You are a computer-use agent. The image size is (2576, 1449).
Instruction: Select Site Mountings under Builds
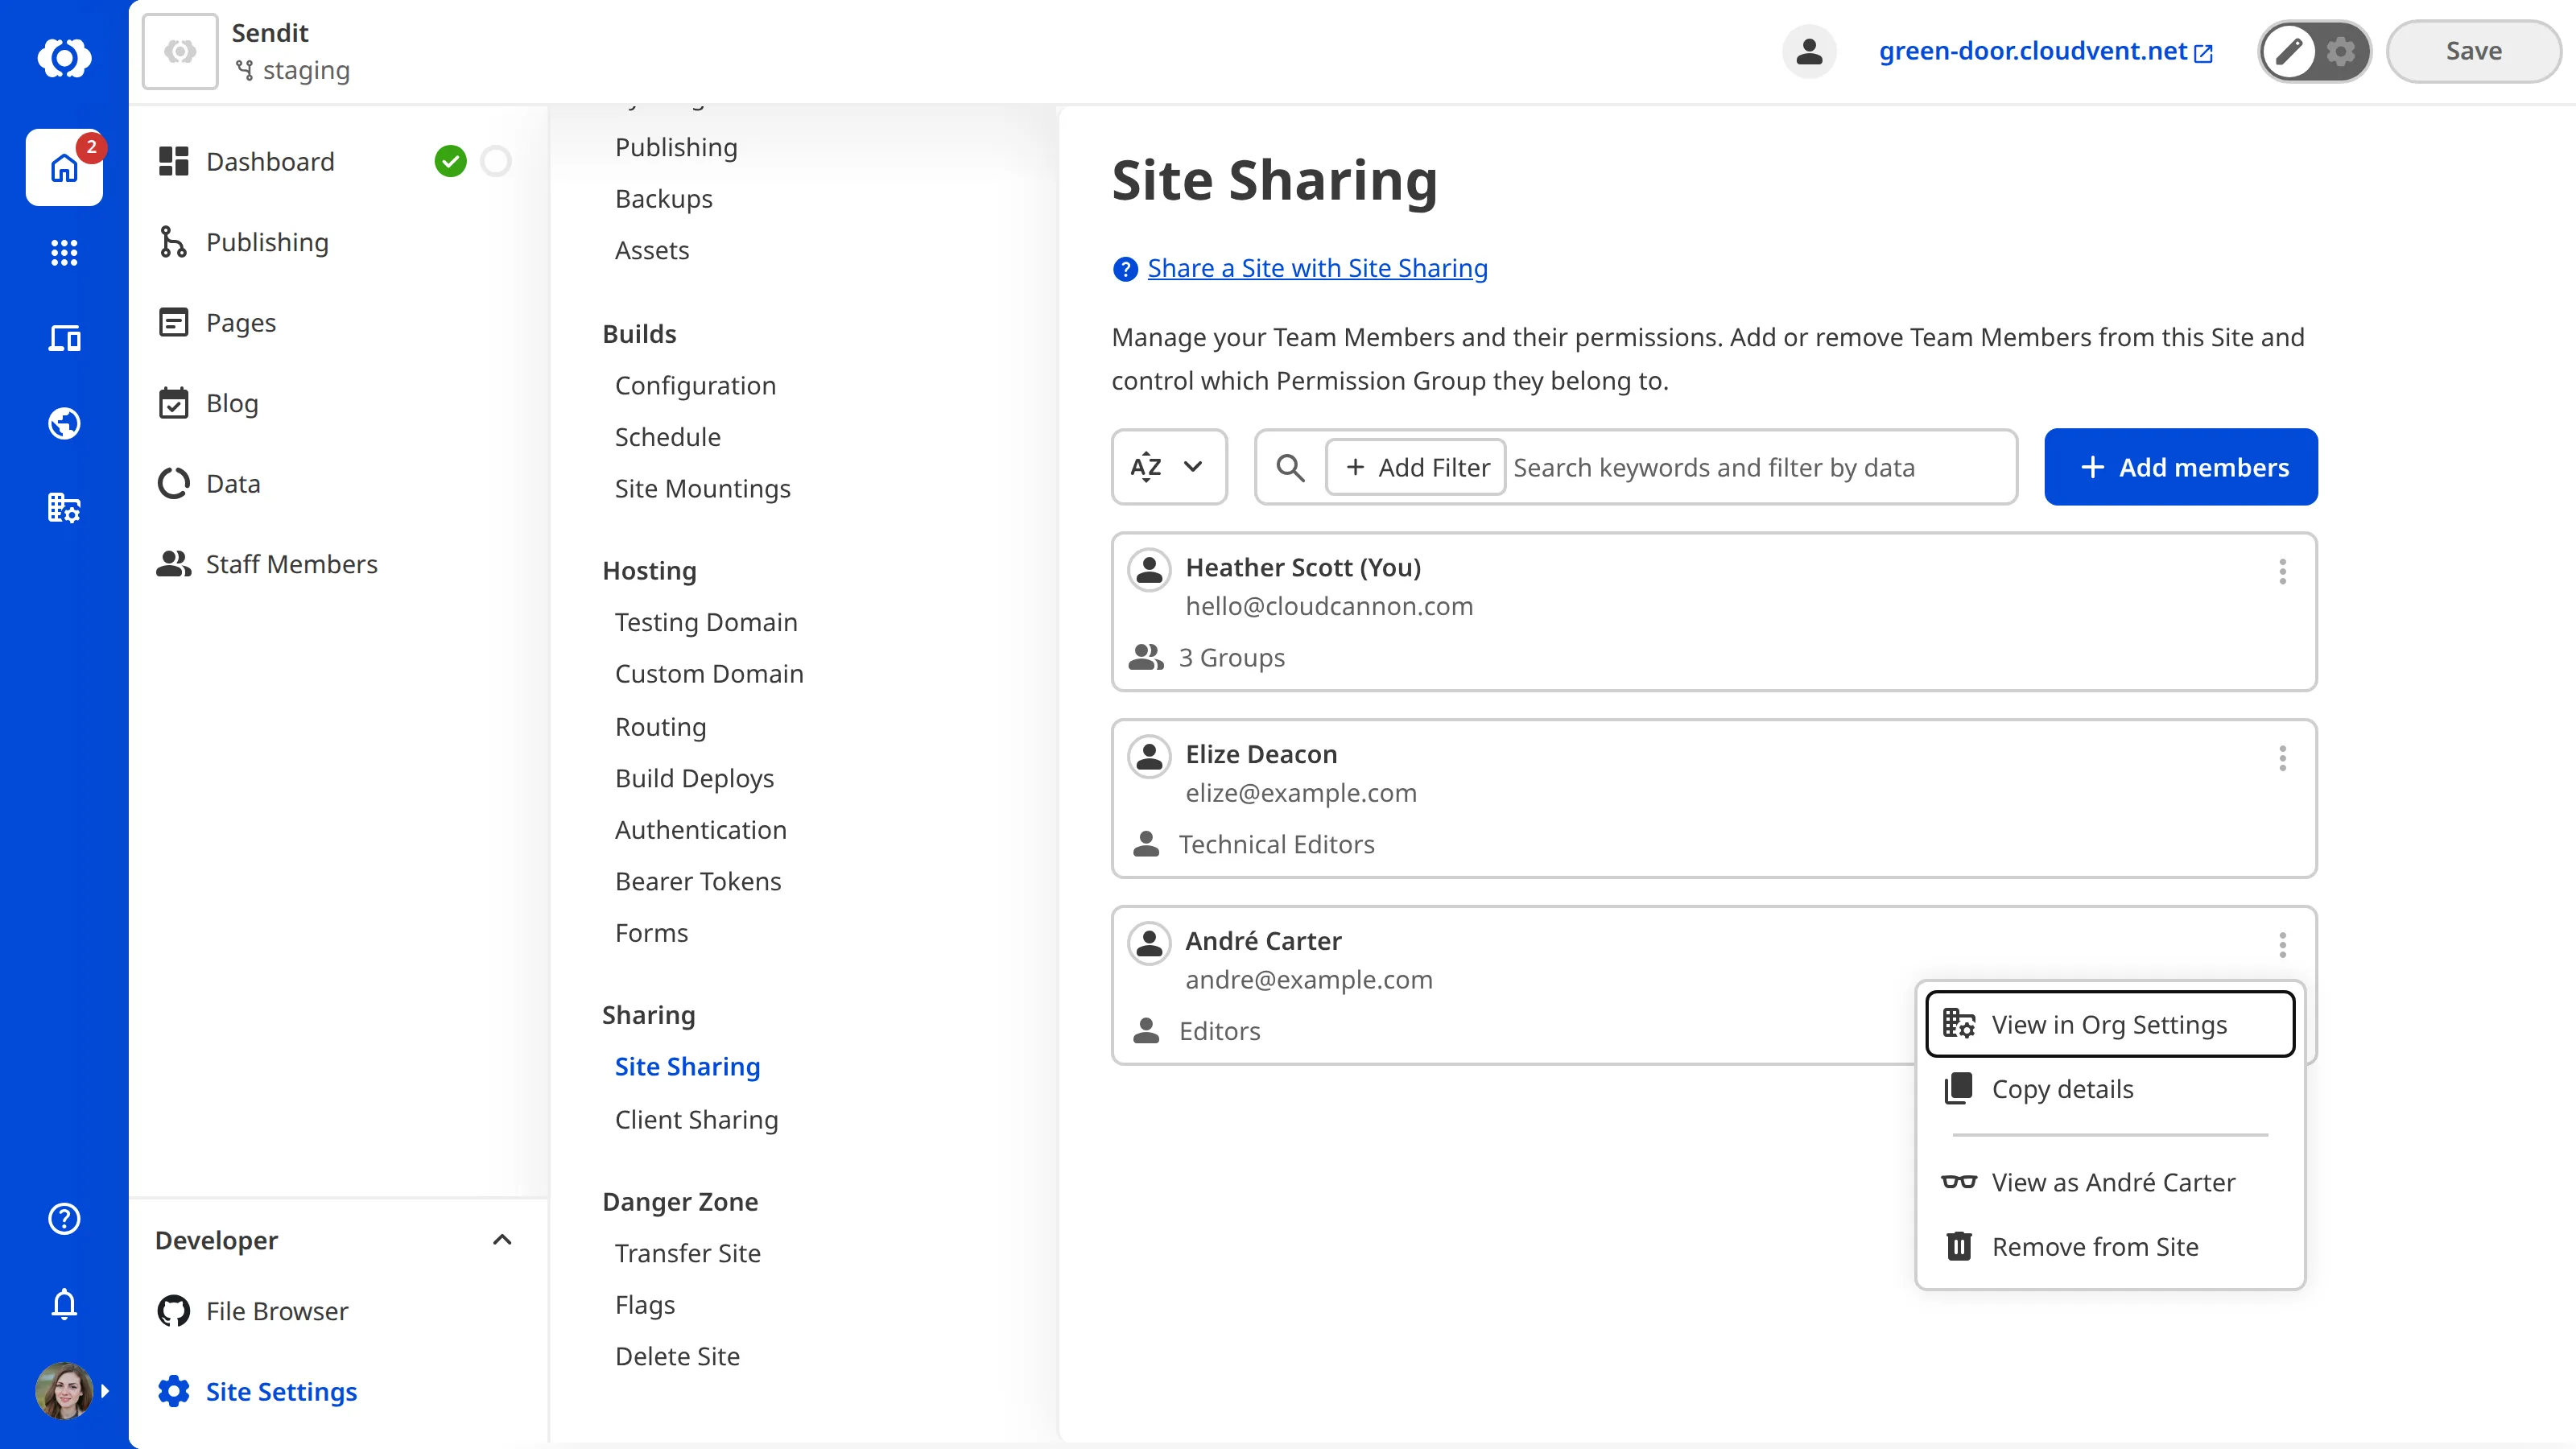click(702, 488)
